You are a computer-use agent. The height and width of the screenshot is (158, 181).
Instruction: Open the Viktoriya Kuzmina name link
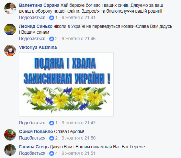tap(38, 48)
